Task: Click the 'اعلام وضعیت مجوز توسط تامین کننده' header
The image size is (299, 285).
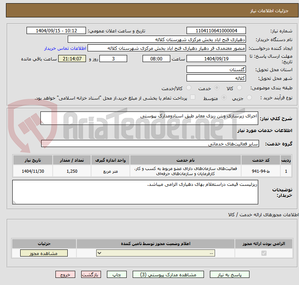Action: pos(156,243)
